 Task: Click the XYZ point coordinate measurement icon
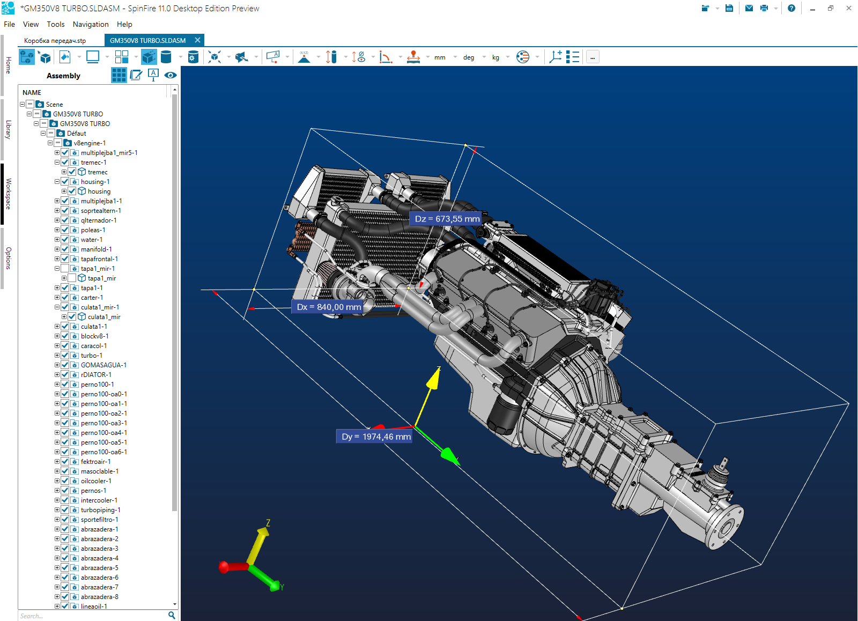click(x=304, y=57)
